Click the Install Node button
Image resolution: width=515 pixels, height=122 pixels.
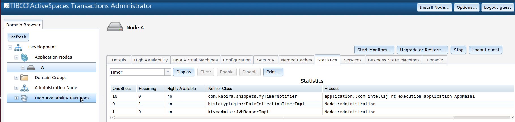pyautogui.click(x=434, y=7)
